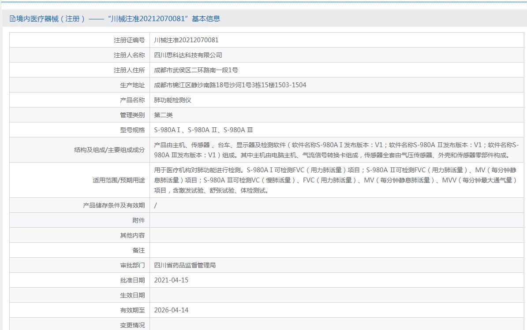The width and height of the screenshot is (527, 330).
Task: Click the 管理类别 value 第二类
Action: pos(163,115)
